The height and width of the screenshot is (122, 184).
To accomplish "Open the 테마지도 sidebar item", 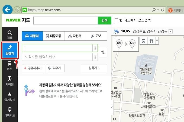I will tap(10, 112).
